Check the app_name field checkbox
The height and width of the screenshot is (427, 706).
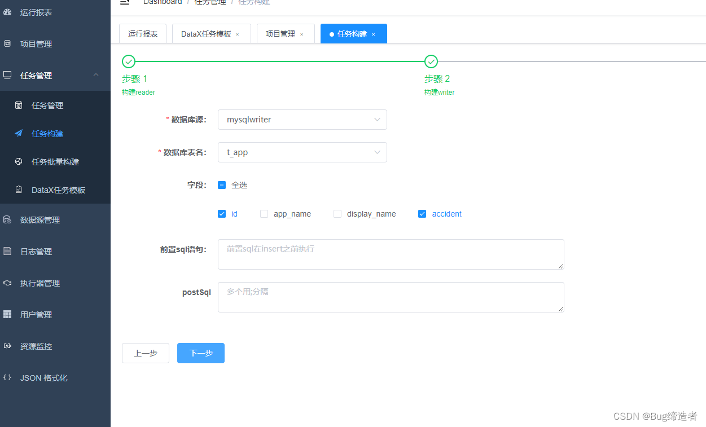tap(264, 214)
